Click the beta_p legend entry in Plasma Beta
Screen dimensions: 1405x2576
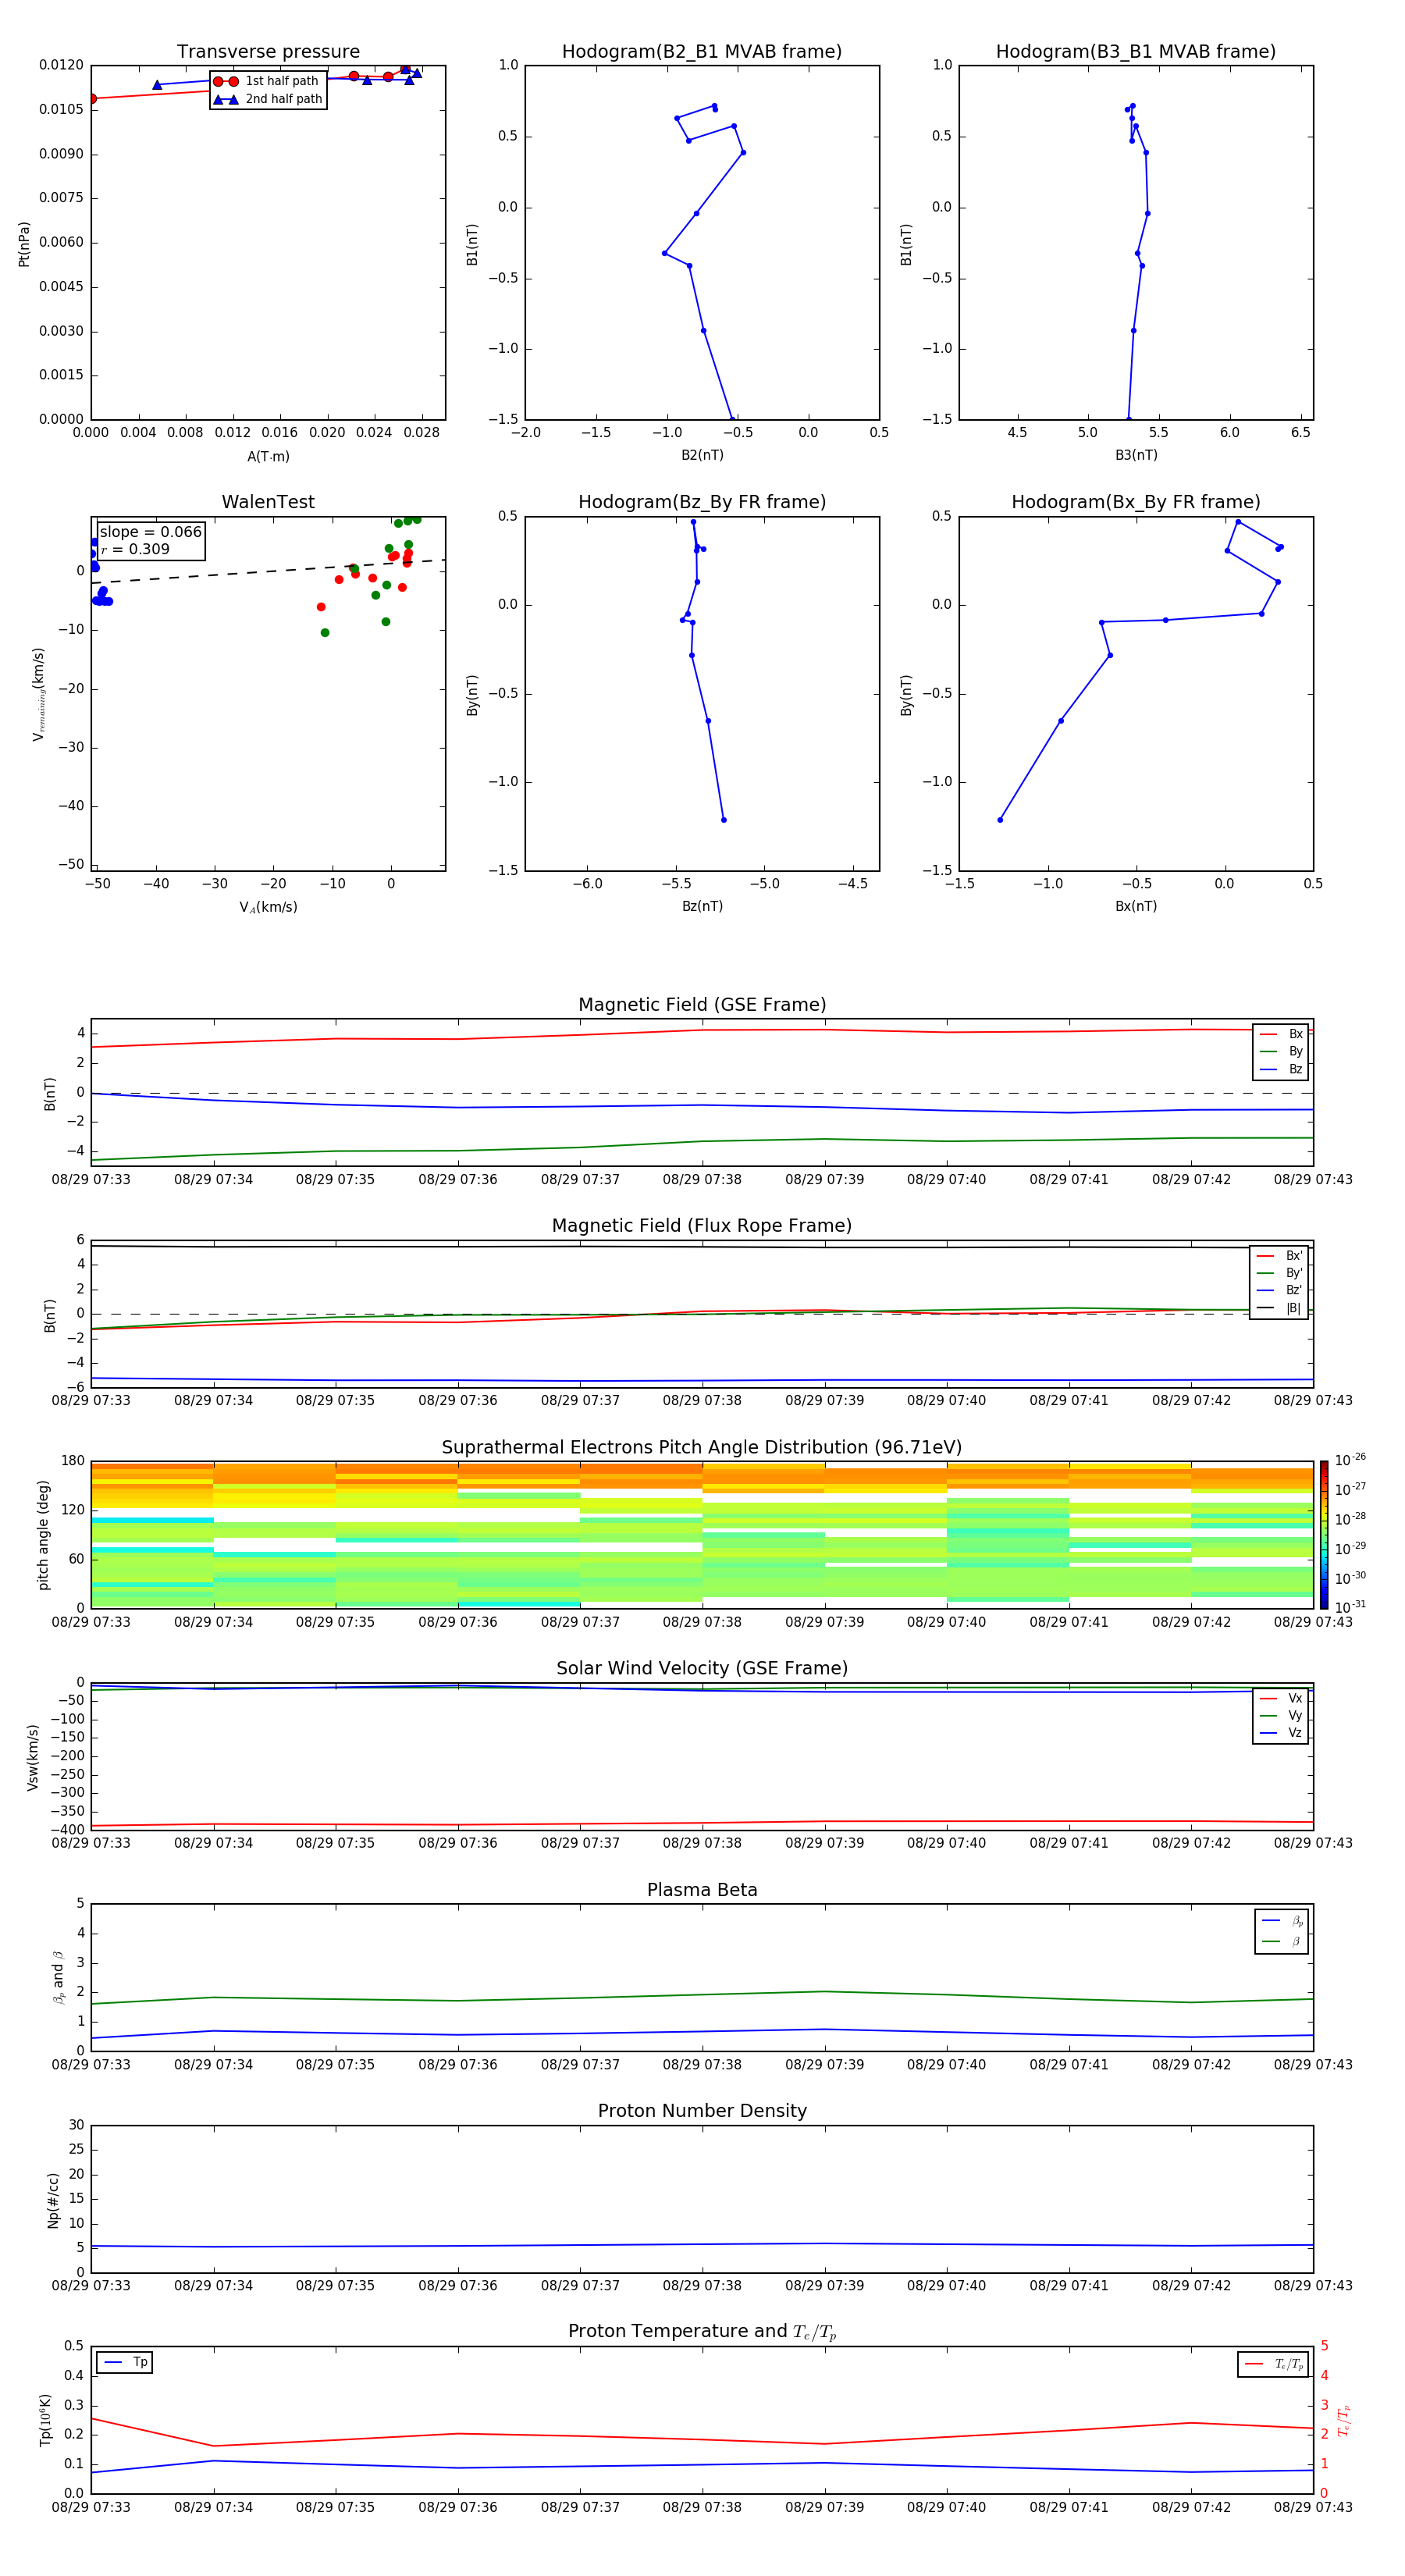click(x=1282, y=1921)
